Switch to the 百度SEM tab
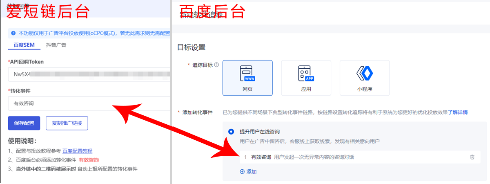The image size is (490, 184). click(24, 45)
